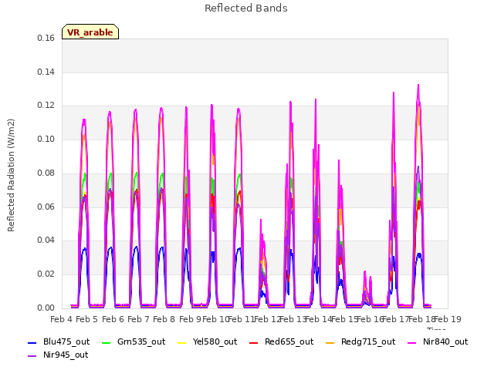Select the Nir945_out legend label
This screenshot has width=494, height=370.
66,355
